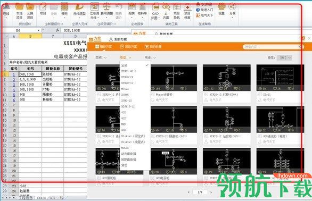The image size is (312, 201).
Task: Open 云端项目 cloud project folder icon
Action: (30, 6)
